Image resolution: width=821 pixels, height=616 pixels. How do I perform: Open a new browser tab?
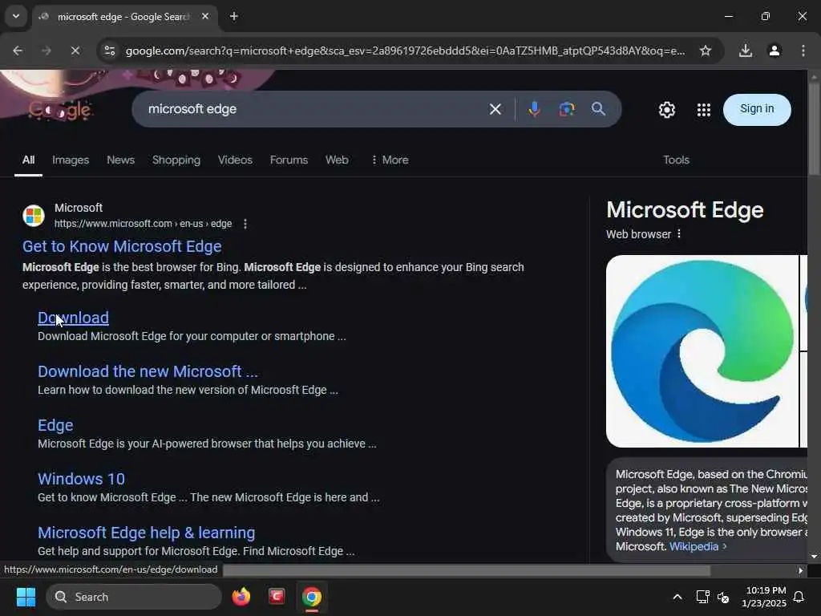coord(234,17)
